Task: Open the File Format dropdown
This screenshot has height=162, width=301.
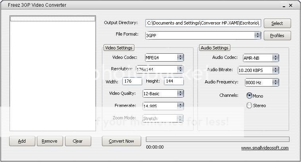Action: pos(258,35)
